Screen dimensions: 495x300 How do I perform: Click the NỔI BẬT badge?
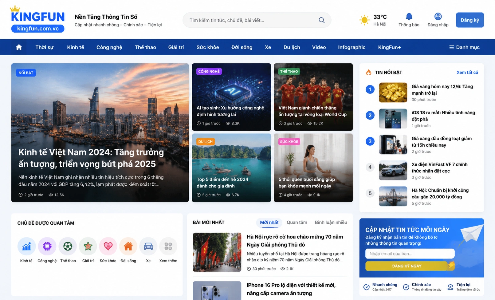26,73
